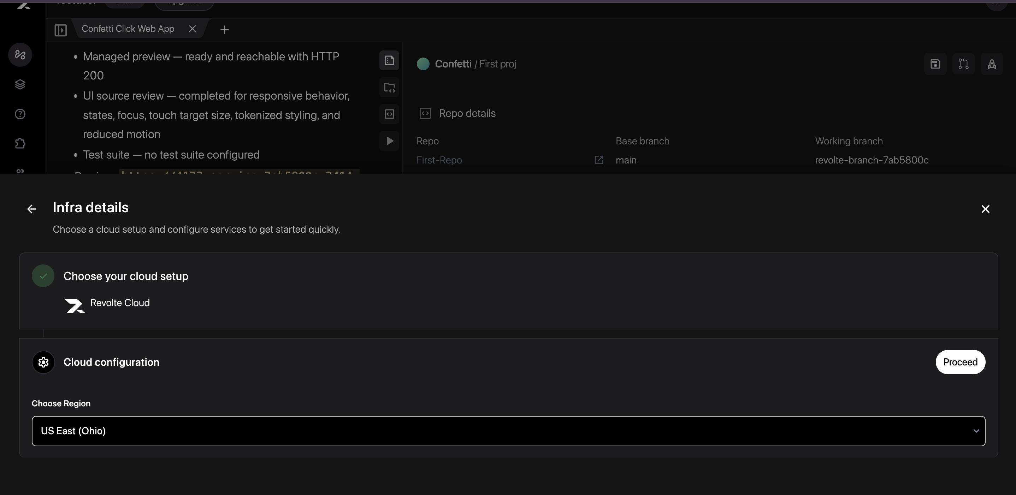Click the Managed preview bullet text
1016x495 pixels.
point(211,66)
